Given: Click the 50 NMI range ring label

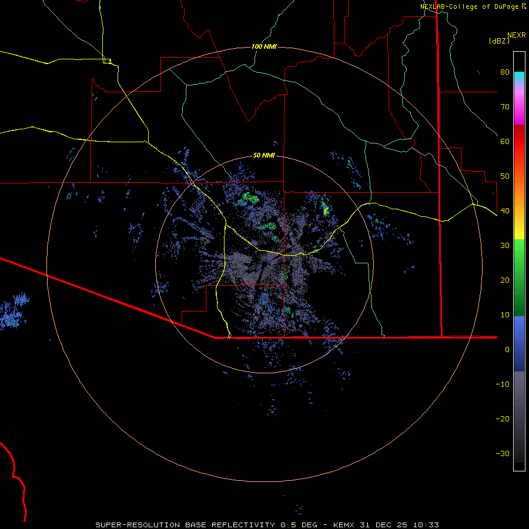Looking at the screenshot, I should pyautogui.click(x=264, y=155).
